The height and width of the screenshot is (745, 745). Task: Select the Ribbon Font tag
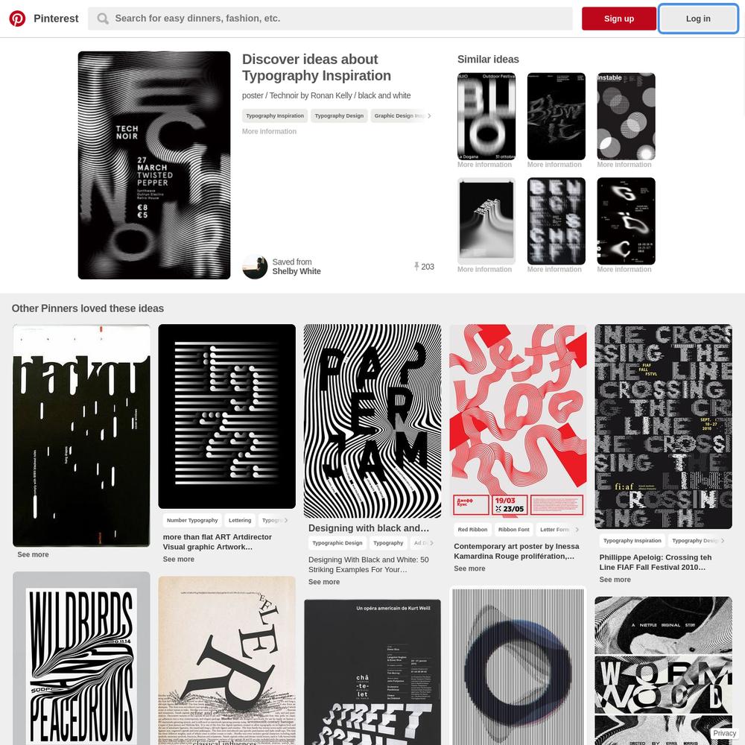click(x=513, y=529)
